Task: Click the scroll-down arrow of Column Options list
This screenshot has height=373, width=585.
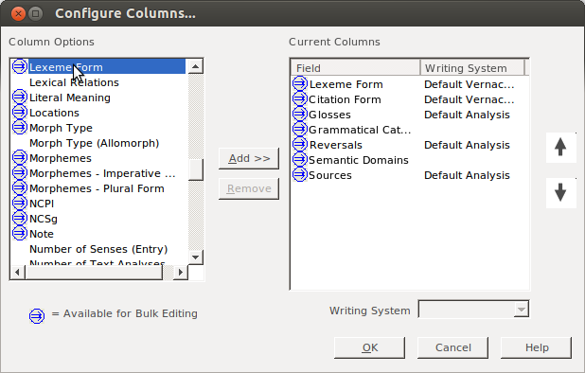Action: 196,257
